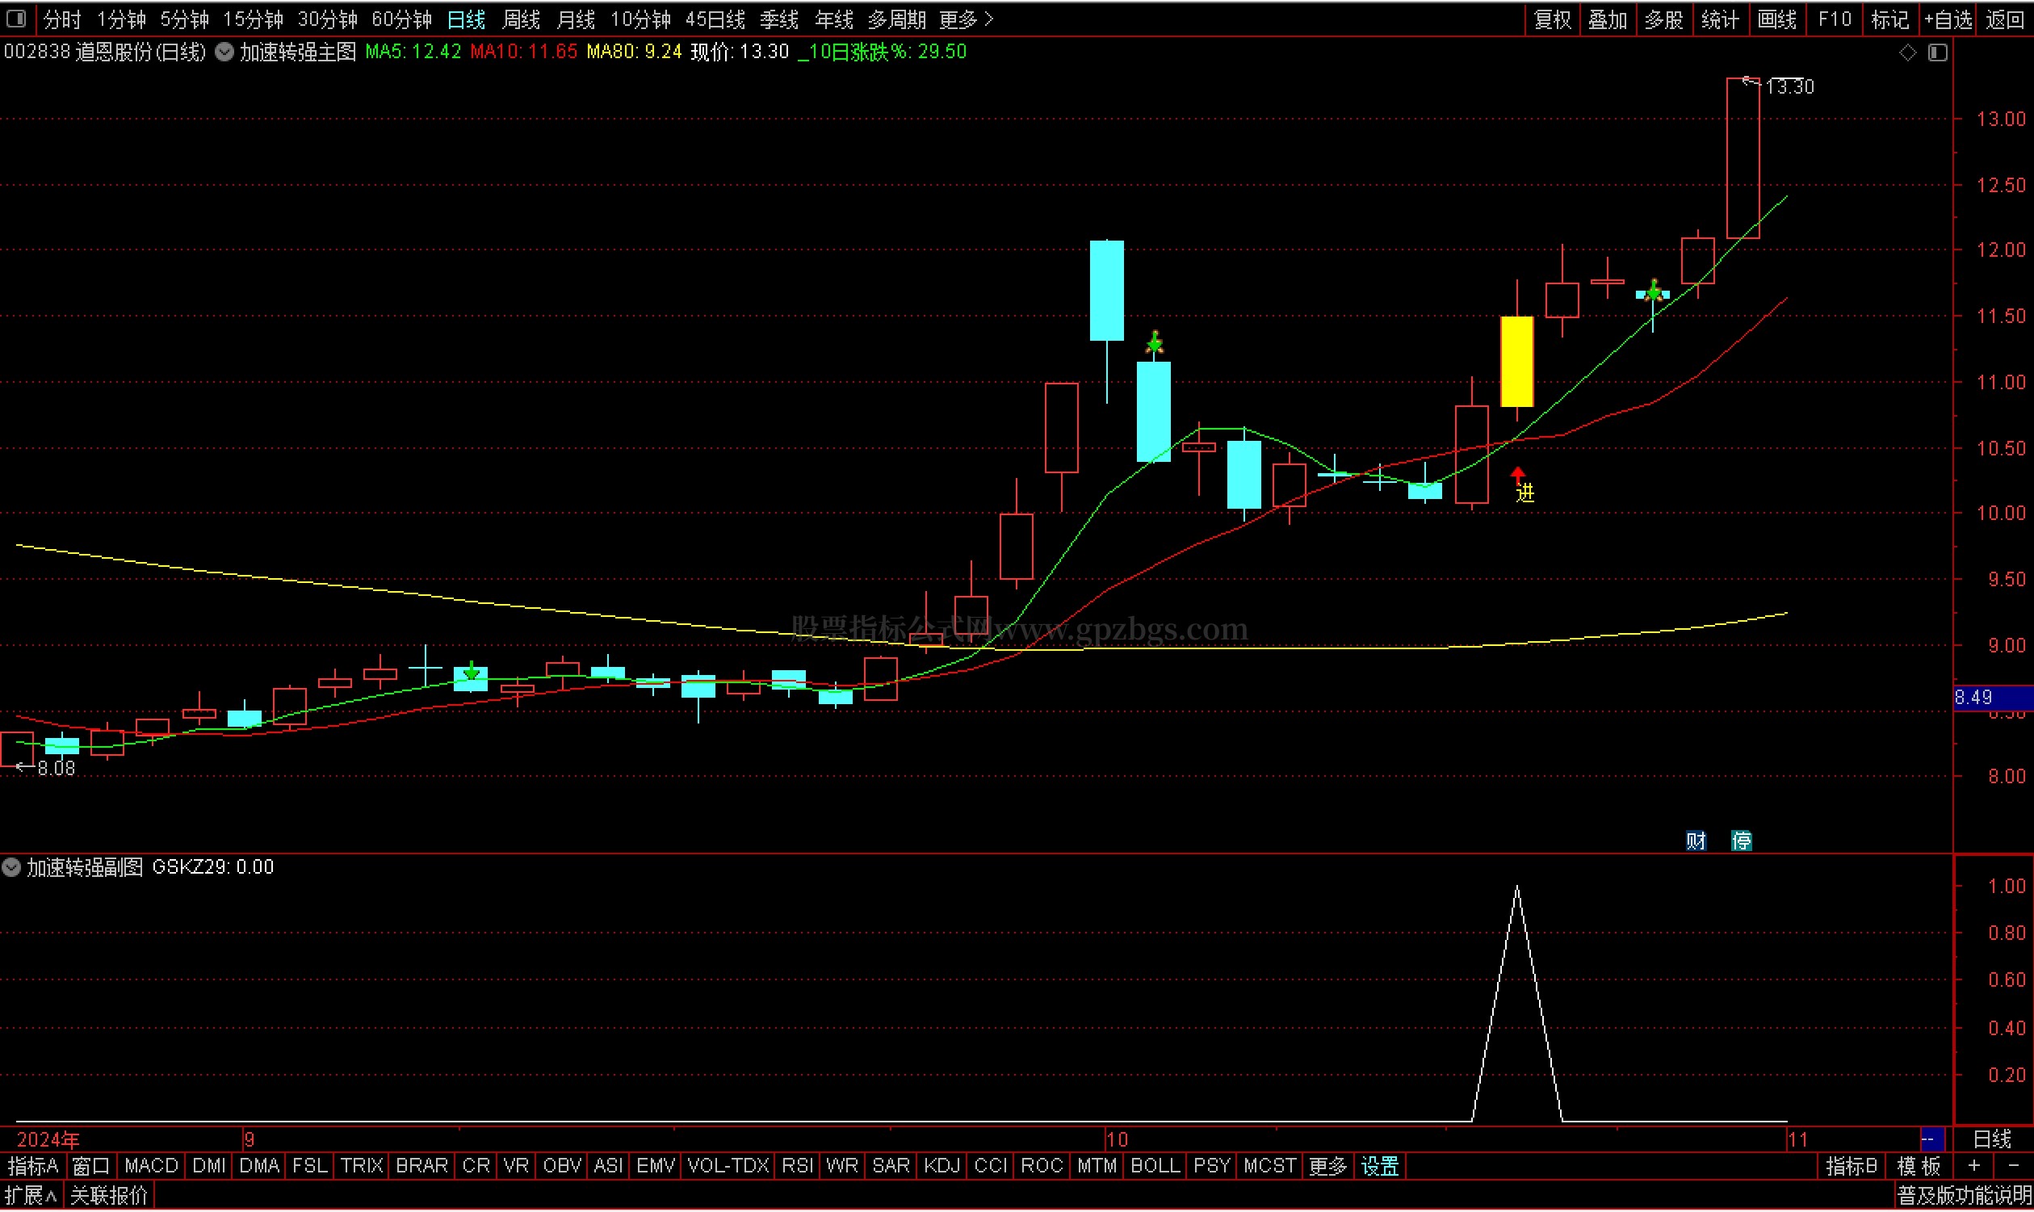Open indicator 设置 settings

[1380, 1168]
